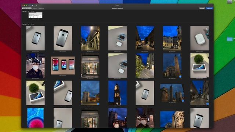The width and height of the screenshot is (235, 132).
Task: Select the close-up iPhone SE back photo in the first row
Action: [x=63, y=38]
